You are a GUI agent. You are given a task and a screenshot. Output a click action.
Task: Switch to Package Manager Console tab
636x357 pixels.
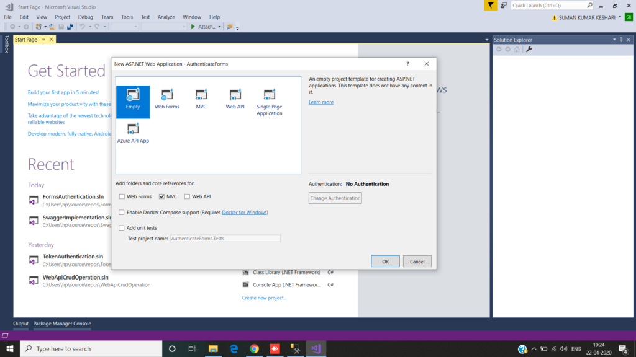tap(62, 324)
